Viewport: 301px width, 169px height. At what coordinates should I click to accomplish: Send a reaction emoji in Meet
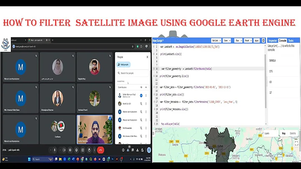click(x=77, y=150)
